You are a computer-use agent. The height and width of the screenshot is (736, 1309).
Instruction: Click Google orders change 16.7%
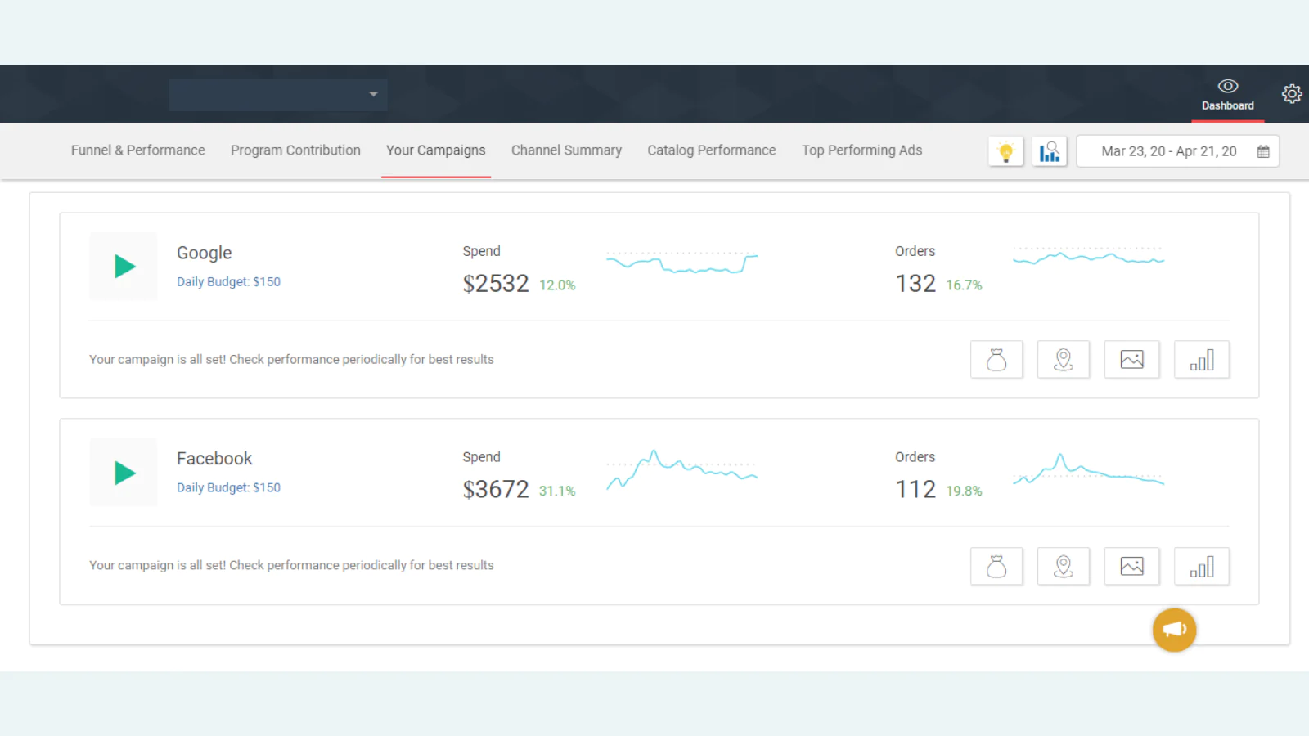(964, 285)
